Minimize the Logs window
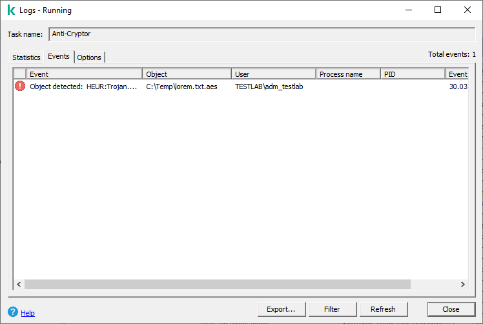Screen dimensions: 483x324 coord(409,10)
